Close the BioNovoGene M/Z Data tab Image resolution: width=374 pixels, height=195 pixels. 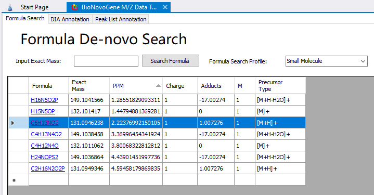pyautogui.click(x=165, y=7)
